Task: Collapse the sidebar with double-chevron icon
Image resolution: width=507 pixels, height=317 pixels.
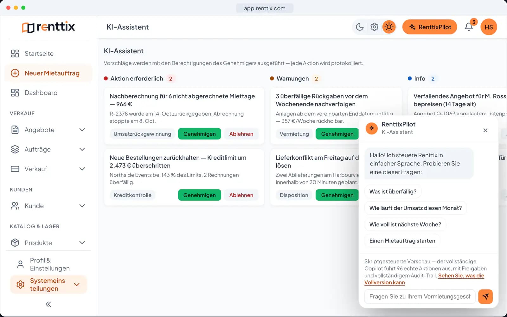Action: click(x=48, y=304)
